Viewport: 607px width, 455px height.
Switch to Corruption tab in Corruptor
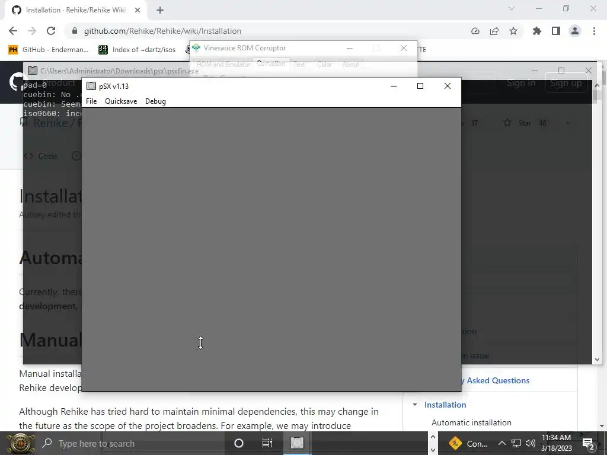point(271,63)
